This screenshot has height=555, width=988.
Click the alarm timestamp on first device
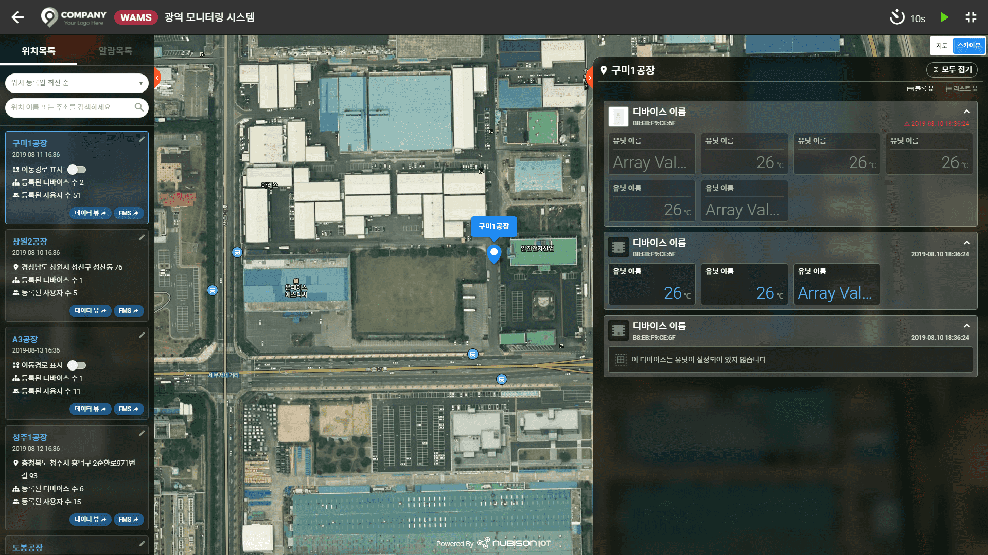point(937,124)
